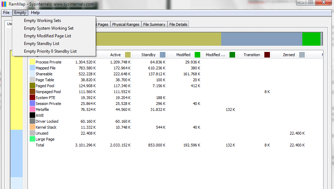
Task: Select the Kernel Stack row label
Action: (46, 127)
